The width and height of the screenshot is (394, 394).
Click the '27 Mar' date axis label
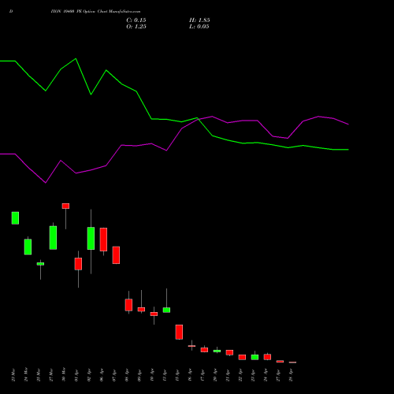pos(51,375)
